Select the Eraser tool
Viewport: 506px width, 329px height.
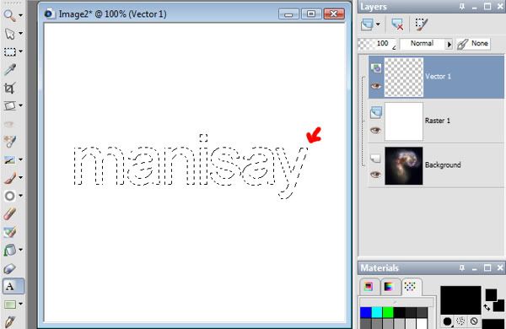pos(9,268)
